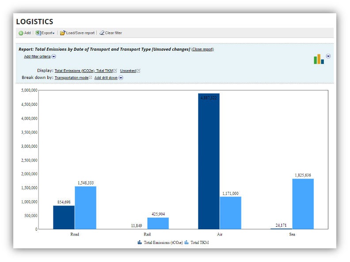The image size is (350, 262).
Task: Open the Add drill down dropdown arrow
Action: 121,78
